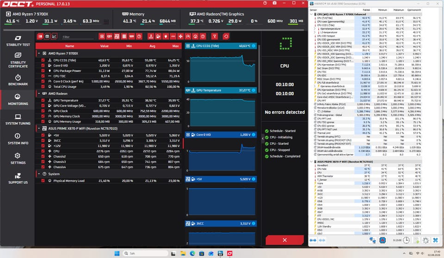444x258 pixels.
Task: Open the Stability Certificate section
Action: (x=18, y=60)
